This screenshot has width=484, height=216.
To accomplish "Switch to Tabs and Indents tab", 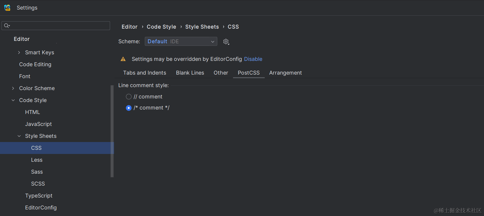I will [145, 73].
